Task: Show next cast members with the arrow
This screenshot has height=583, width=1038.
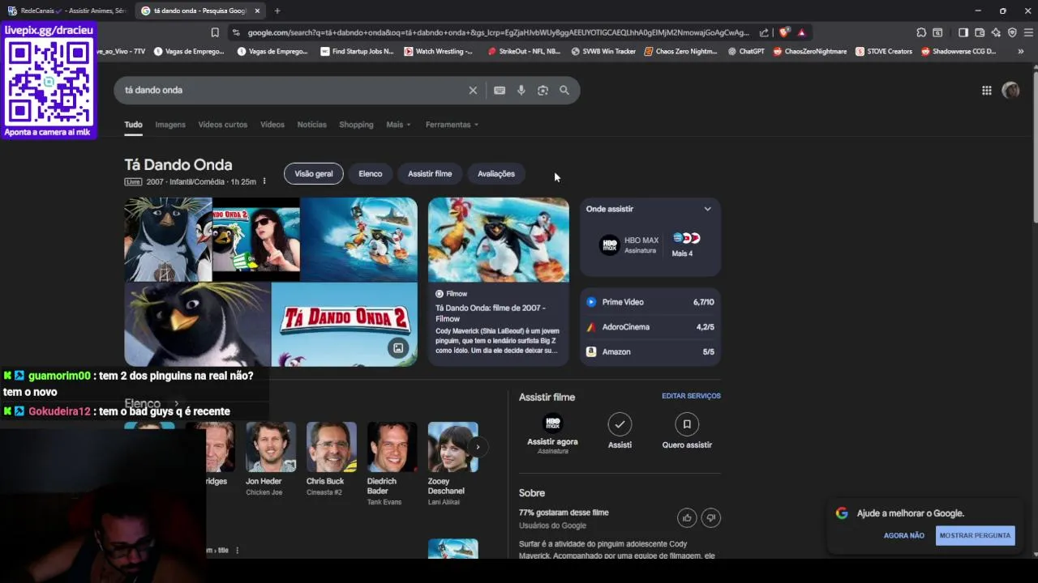Action: click(x=478, y=447)
